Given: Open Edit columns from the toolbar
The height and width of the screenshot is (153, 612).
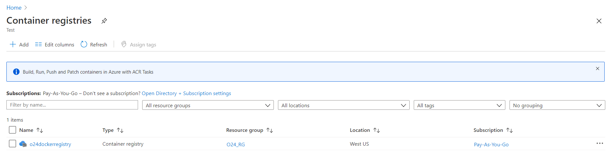Looking at the screenshot, I should tap(55, 44).
